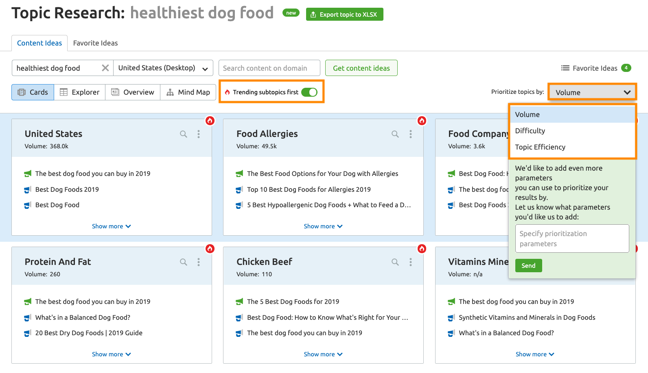Viewport: 648px width, 373px height.
Task: Switch to the Favorite Ideas tab
Action: [95, 43]
